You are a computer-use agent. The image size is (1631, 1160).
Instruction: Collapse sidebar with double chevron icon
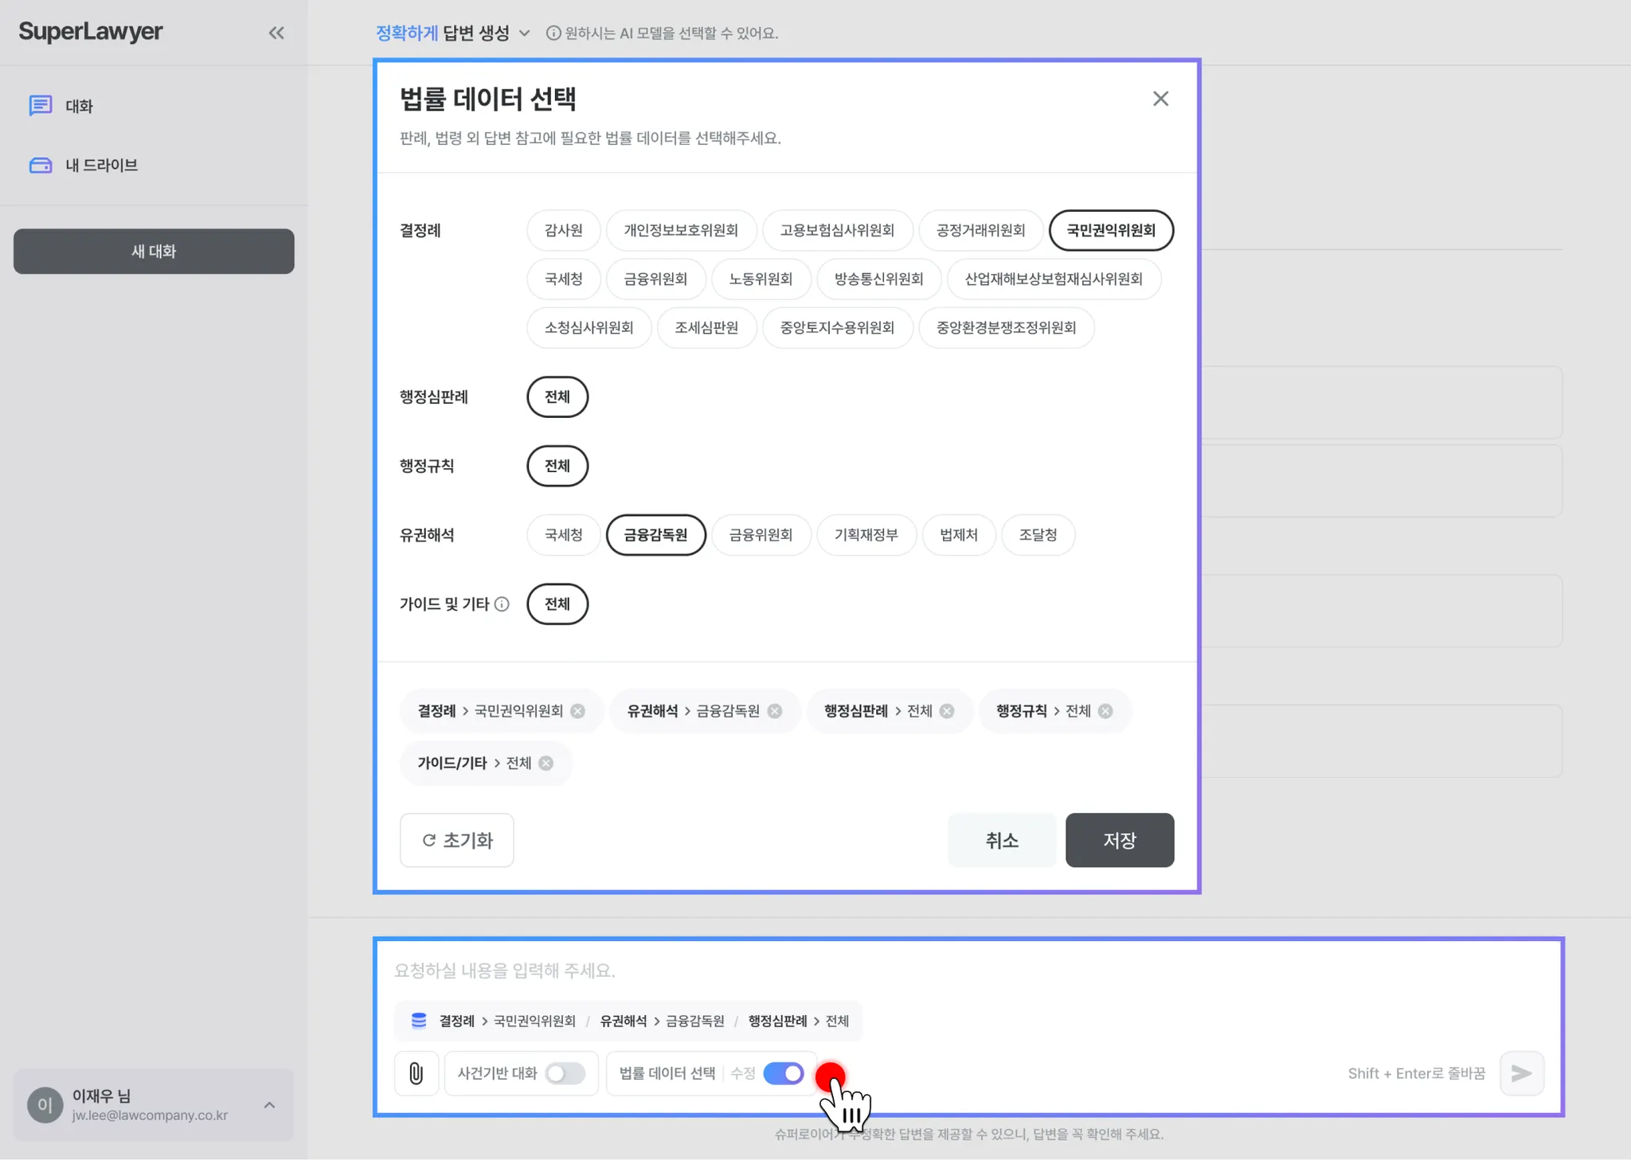click(x=276, y=33)
